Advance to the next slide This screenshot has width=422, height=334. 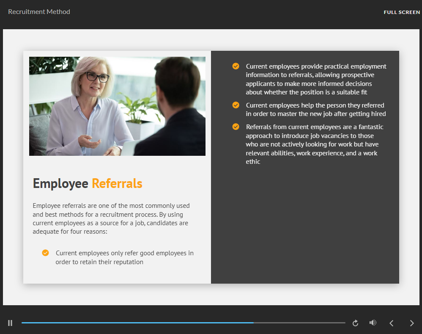pos(412,323)
